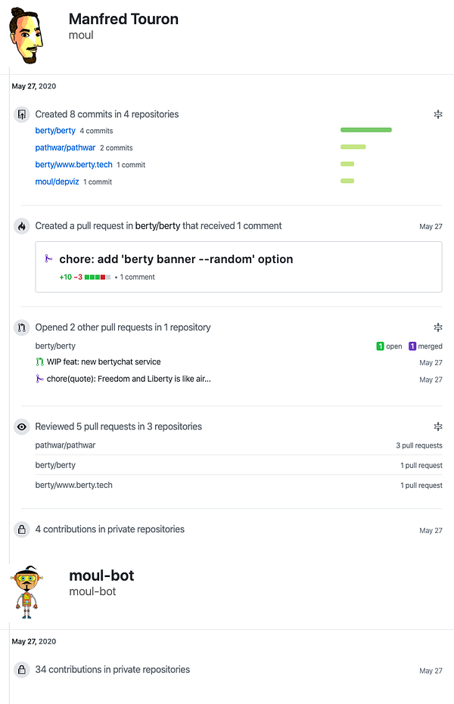Open the berty/berty commits link

[55, 131]
